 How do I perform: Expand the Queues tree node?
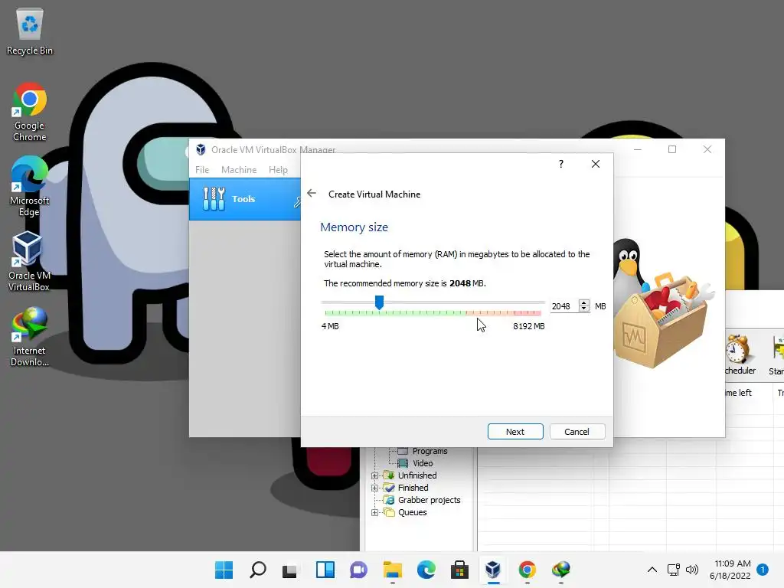(x=374, y=512)
